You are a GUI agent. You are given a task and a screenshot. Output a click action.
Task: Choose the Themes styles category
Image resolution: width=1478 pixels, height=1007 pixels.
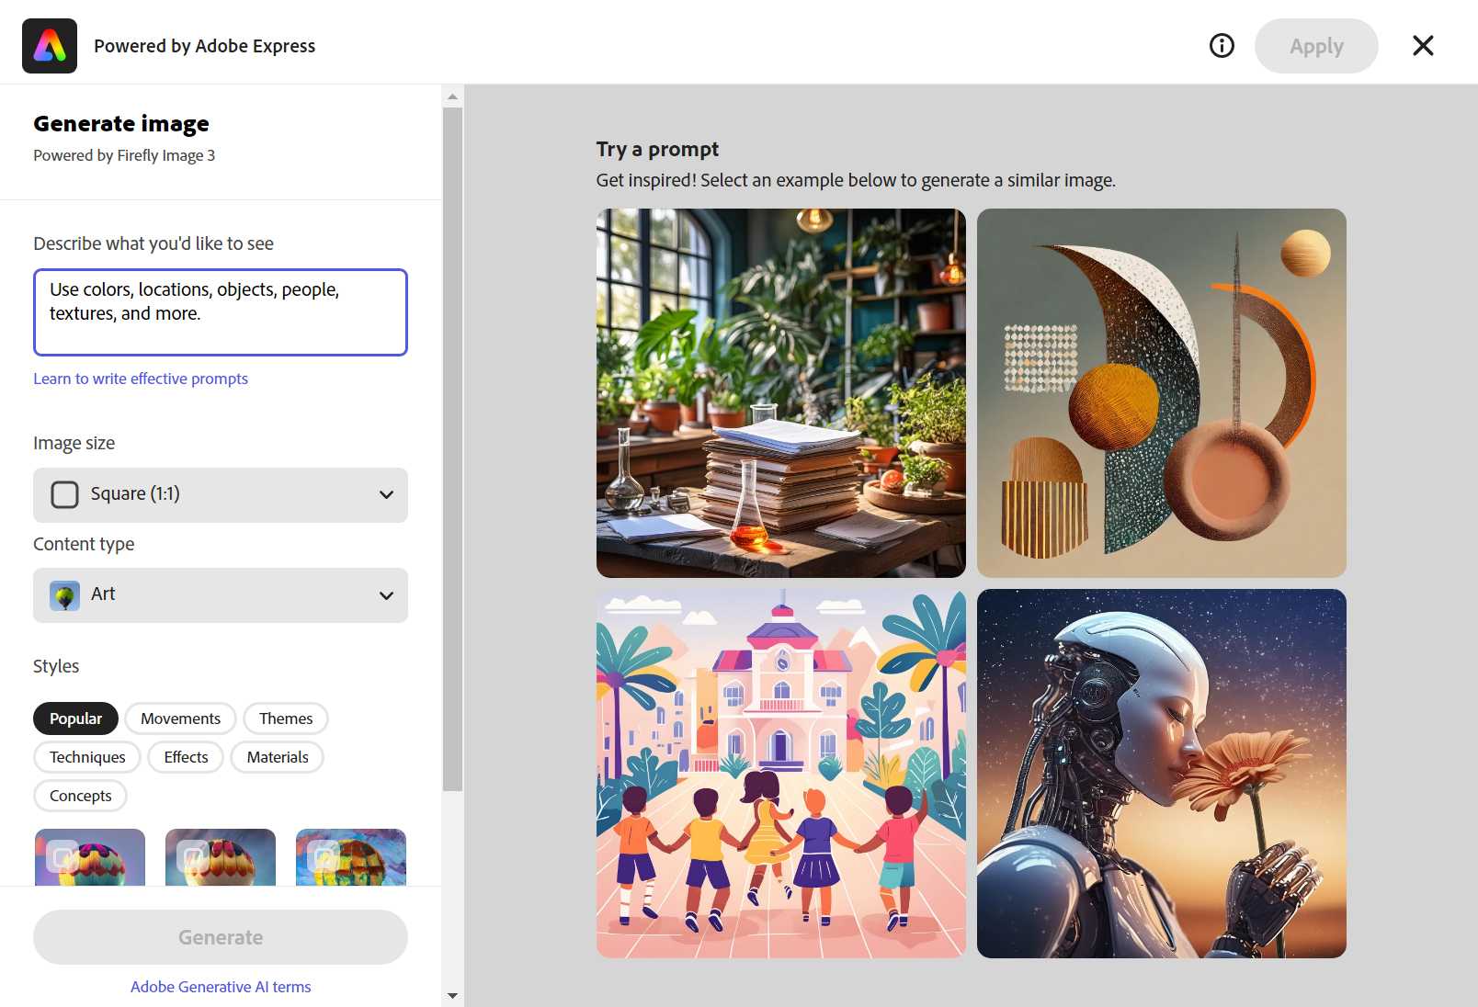pos(285,718)
